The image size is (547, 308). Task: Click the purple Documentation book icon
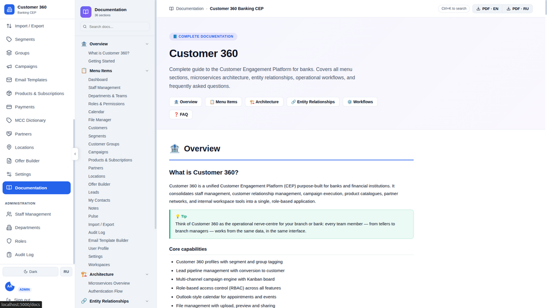click(86, 12)
